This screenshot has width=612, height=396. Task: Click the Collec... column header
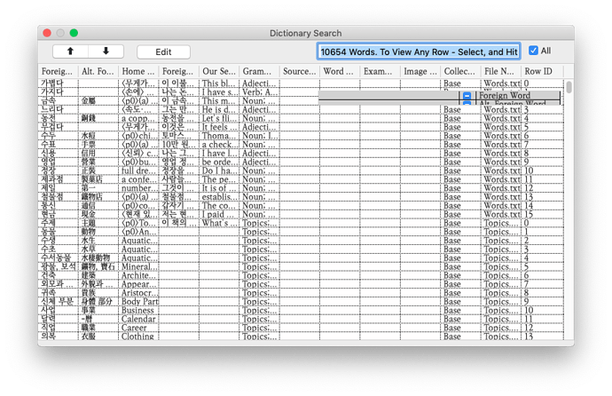[460, 71]
